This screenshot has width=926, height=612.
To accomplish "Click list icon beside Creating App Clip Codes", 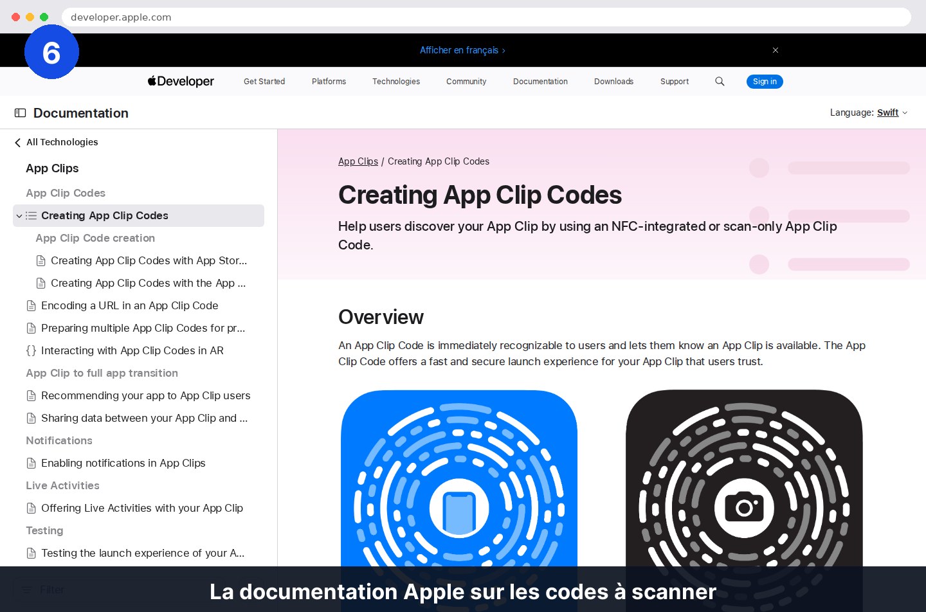I will [x=31, y=216].
